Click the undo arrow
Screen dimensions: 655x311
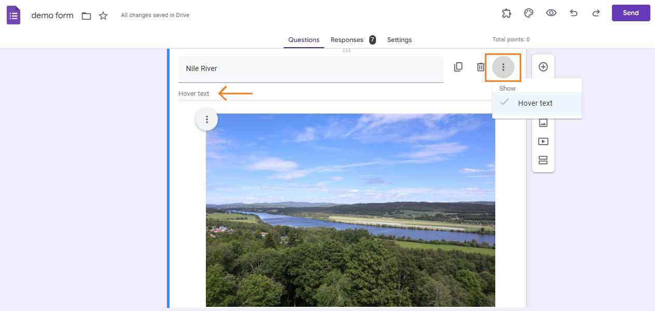pos(574,13)
